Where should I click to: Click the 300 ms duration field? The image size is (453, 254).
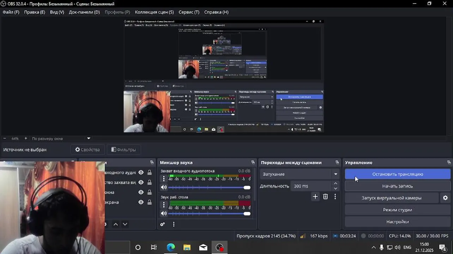click(312, 186)
